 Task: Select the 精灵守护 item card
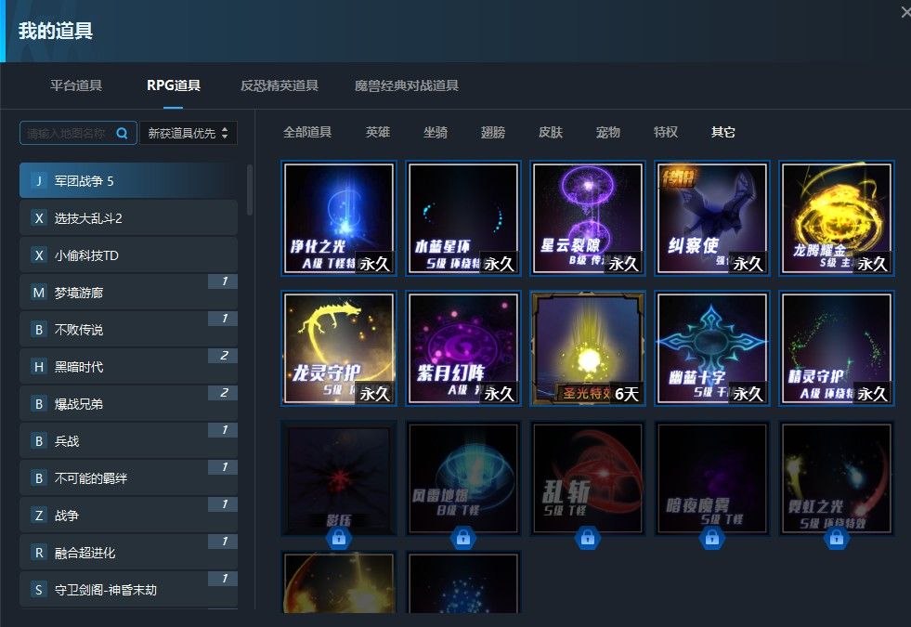pyautogui.click(x=836, y=348)
